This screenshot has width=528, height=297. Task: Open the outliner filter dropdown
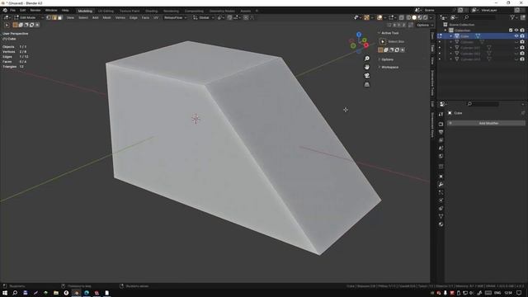pos(514,17)
